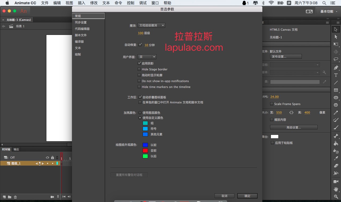Activate the Hand tool
This screenshot has width=341, height=202.
pos(336,189)
